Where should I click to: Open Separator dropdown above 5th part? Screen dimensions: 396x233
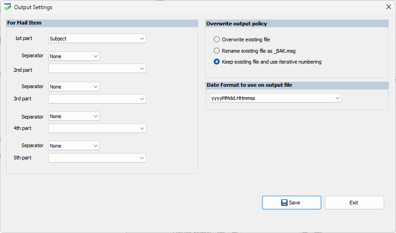point(74,146)
